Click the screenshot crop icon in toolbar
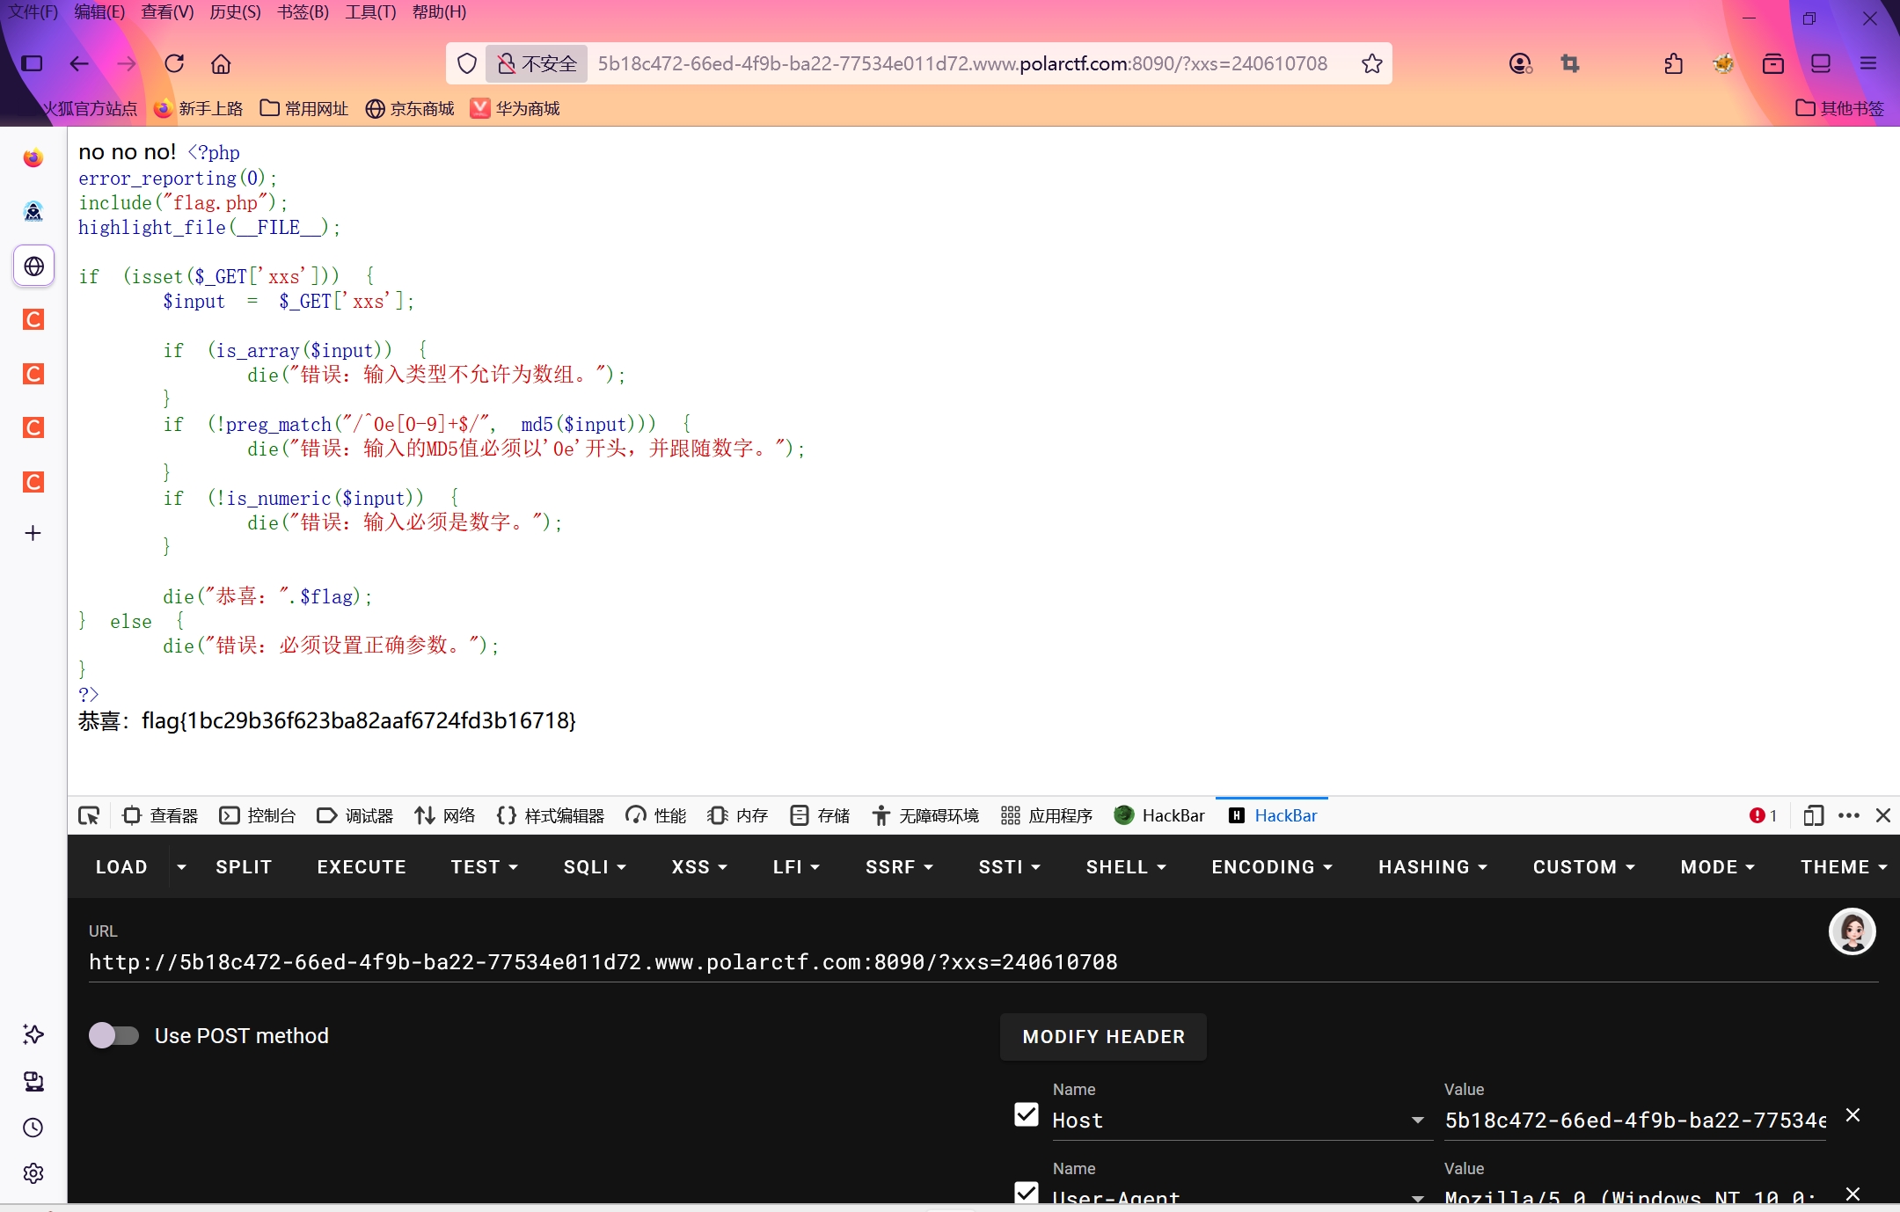This screenshot has width=1900, height=1212. click(x=1570, y=63)
